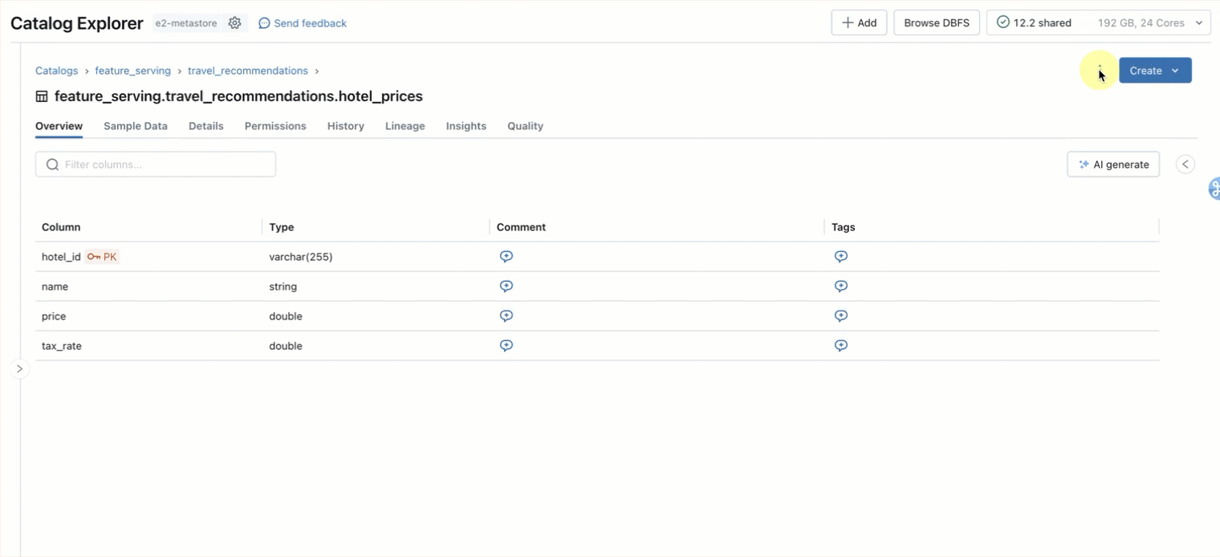Open the three-dot menu beside Create
Image resolution: width=1220 pixels, height=557 pixels.
pyautogui.click(x=1099, y=71)
